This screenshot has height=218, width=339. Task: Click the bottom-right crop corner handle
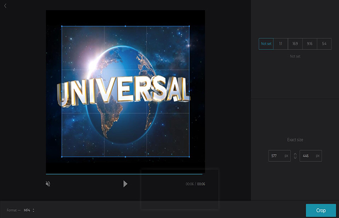point(189,156)
